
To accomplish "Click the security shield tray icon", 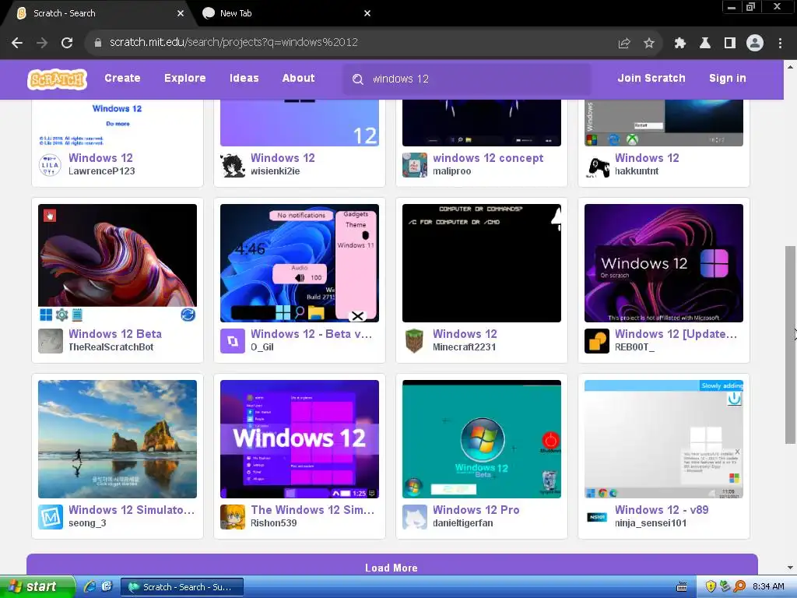I will (711, 587).
